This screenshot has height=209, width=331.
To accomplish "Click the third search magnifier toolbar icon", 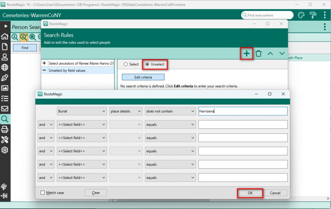I will (x=33, y=37).
